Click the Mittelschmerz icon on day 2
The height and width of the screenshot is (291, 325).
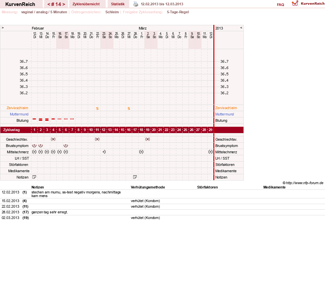tap(41, 152)
